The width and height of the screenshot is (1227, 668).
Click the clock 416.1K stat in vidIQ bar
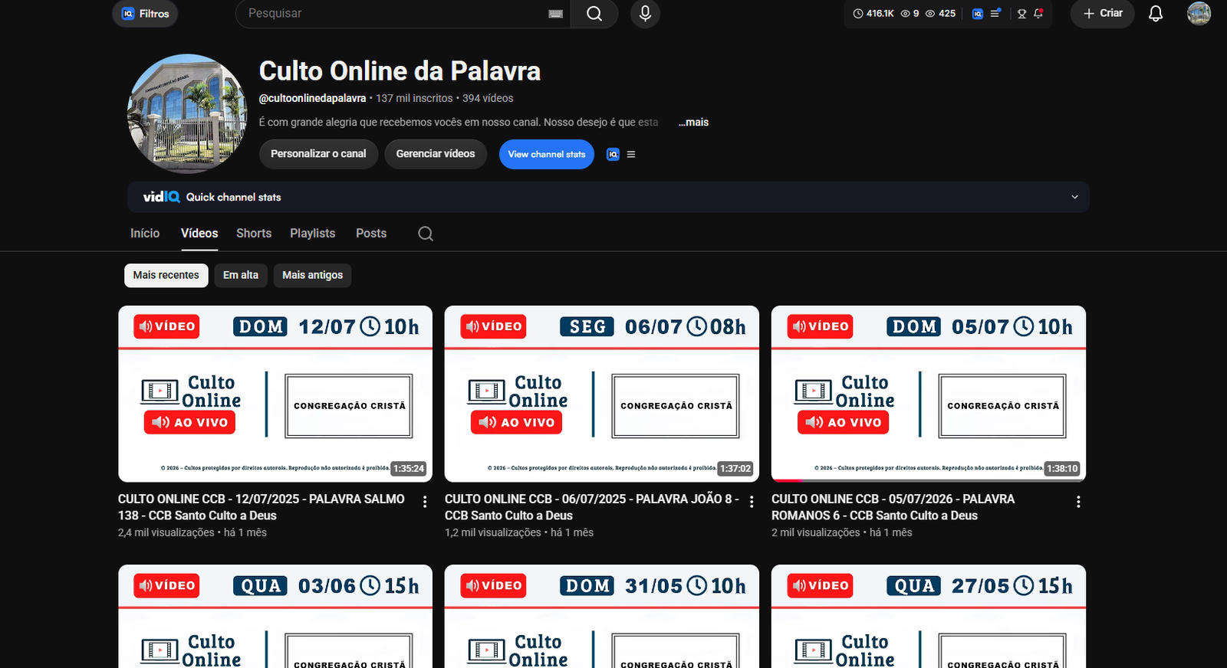[873, 14]
